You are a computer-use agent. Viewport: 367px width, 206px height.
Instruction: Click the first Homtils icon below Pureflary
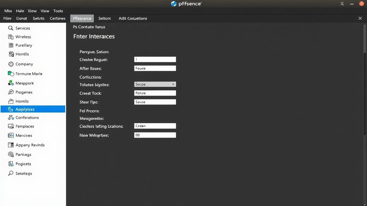coord(11,54)
